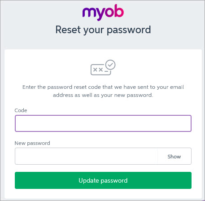The height and width of the screenshot is (201, 205).
Task: Click the myob logo
Action: click(103, 13)
